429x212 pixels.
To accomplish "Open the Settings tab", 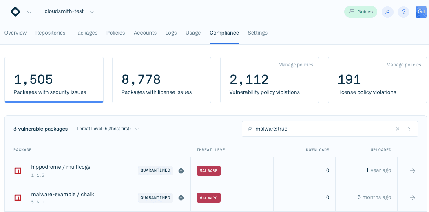I will tap(258, 33).
